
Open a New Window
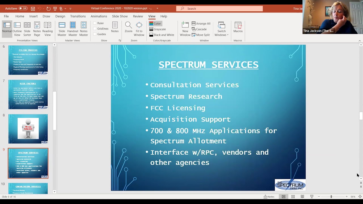pos(185,29)
